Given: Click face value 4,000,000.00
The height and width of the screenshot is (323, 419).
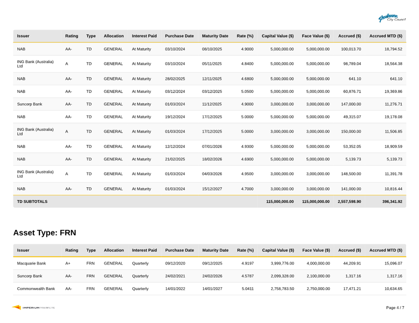Looking at the screenshot, I should click(318, 263).
